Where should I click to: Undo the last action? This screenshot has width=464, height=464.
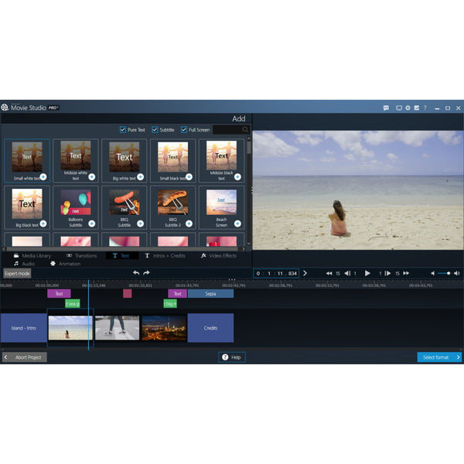pyautogui.click(x=136, y=273)
